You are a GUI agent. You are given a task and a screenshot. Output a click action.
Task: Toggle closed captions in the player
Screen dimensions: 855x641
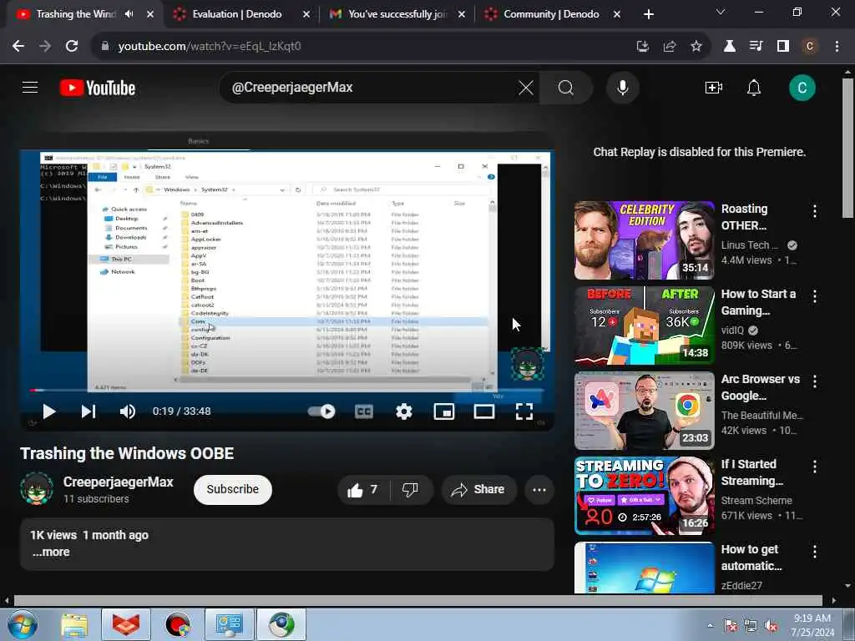click(364, 411)
